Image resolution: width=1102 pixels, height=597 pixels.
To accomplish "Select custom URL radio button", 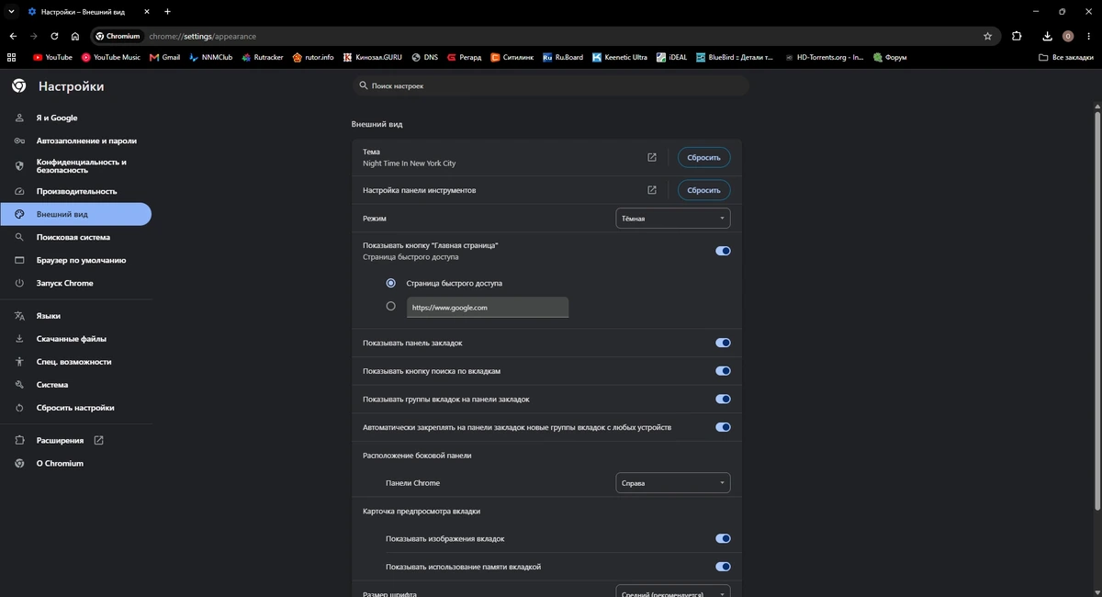I will pyautogui.click(x=391, y=307).
